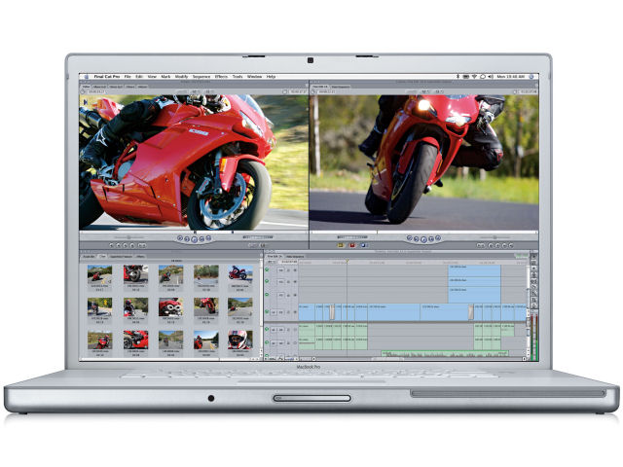Click Match Frame button in Viewer
Viewport: 623px width, 467px height.
tap(111, 245)
